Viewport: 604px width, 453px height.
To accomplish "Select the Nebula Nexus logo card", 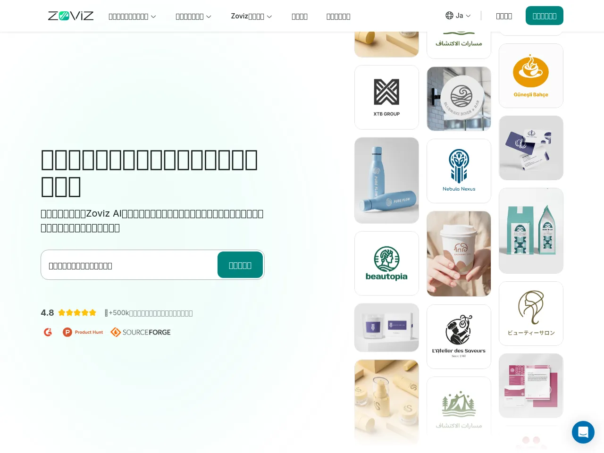I will pyautogui.click(x=459, y=171).
